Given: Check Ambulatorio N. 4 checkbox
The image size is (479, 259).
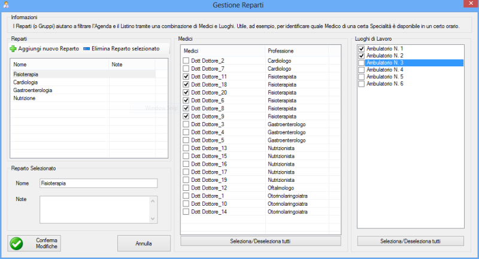Looking at the screenshot, I should pyautogui.click(x=362, y=70).
